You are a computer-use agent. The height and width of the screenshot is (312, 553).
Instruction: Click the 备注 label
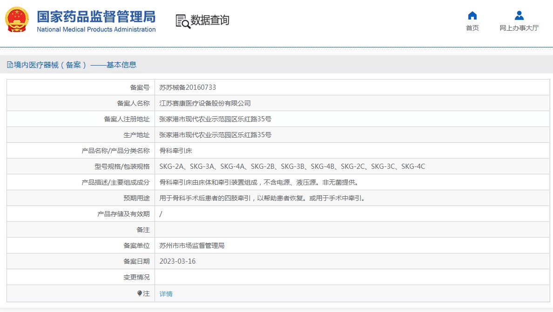click(143, 230)
